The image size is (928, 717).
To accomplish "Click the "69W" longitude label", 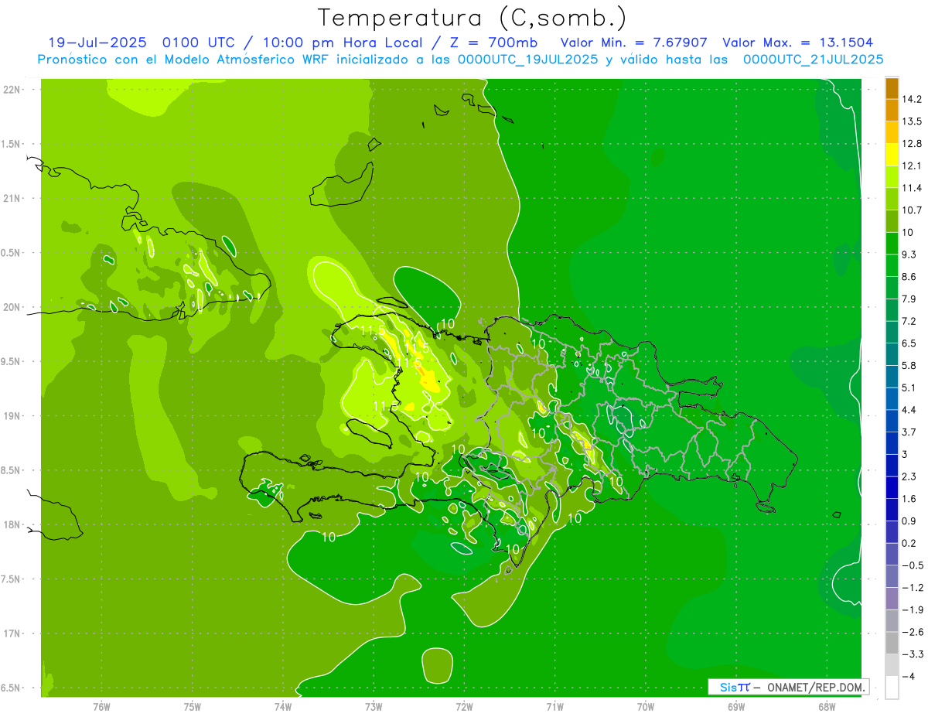I will pyautogui.click(x=736, y=707).
